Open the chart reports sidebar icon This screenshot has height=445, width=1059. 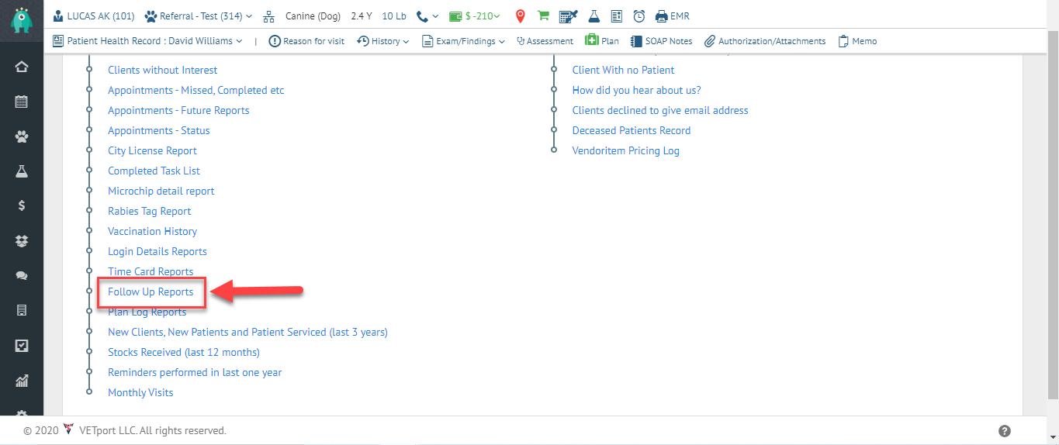click(x=22, y=381)
